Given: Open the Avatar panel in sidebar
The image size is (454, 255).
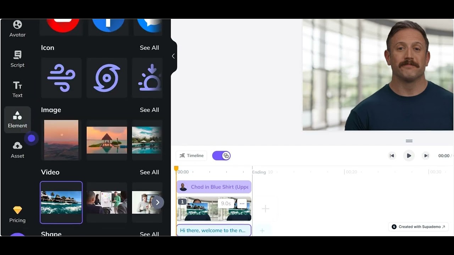Looking at the screenshot, I should [x=17, y=29].
